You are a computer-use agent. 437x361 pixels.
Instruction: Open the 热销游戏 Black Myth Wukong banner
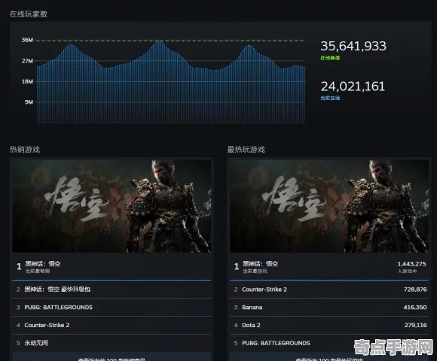click(x=112, y=206)
